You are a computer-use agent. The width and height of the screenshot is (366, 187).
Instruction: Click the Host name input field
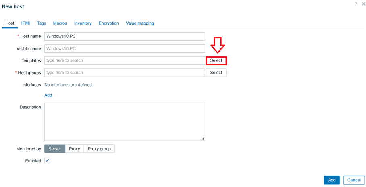coord(125,36)
